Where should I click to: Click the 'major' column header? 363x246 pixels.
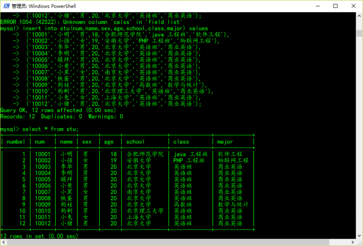pos(225,141)
